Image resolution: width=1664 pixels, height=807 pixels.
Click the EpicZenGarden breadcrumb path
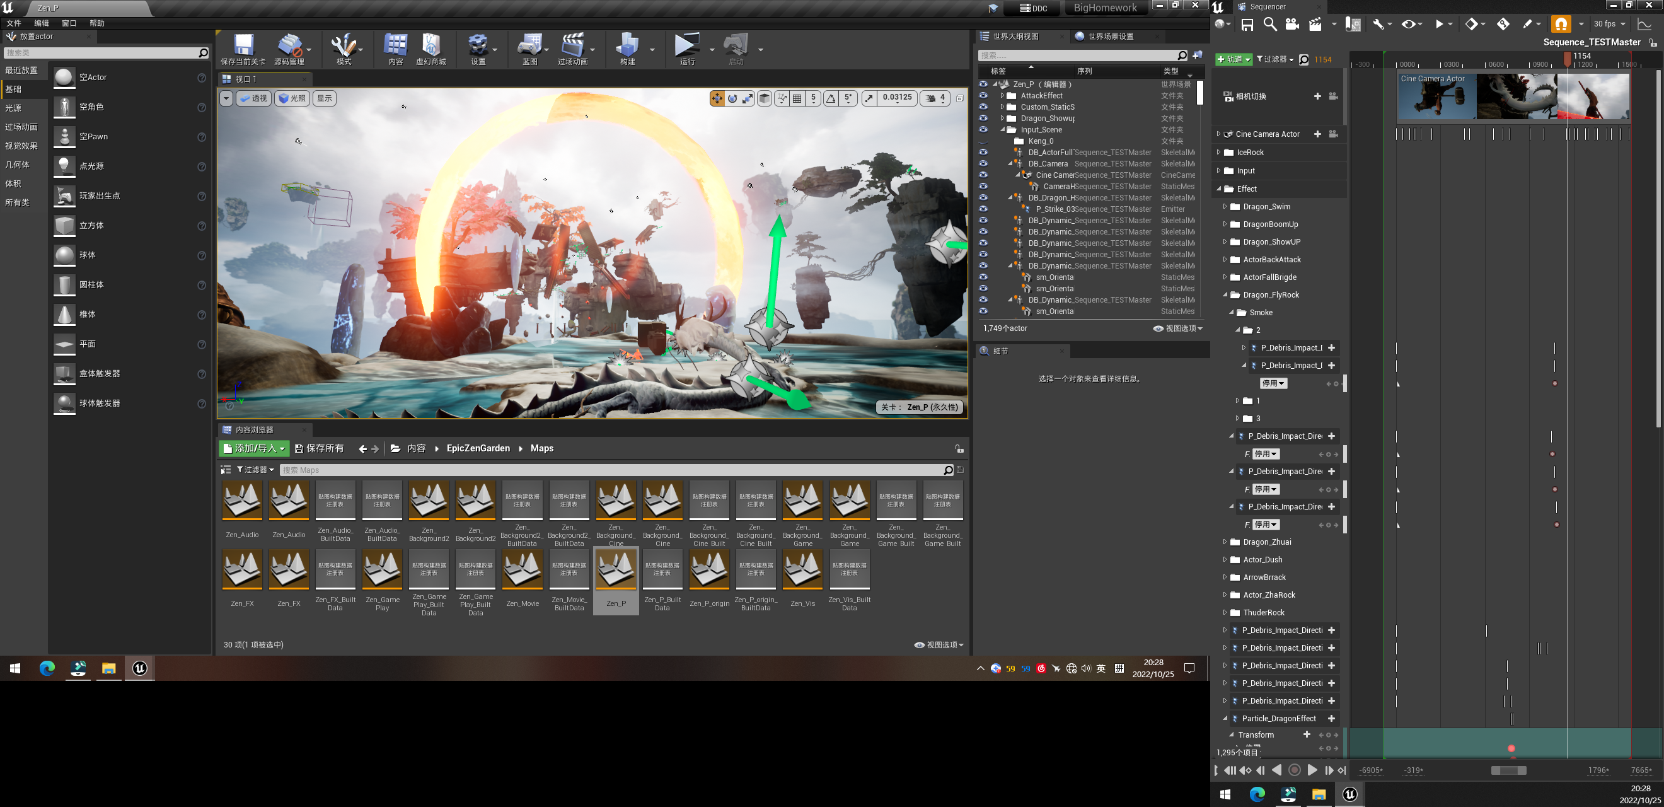tap(478, 448)
